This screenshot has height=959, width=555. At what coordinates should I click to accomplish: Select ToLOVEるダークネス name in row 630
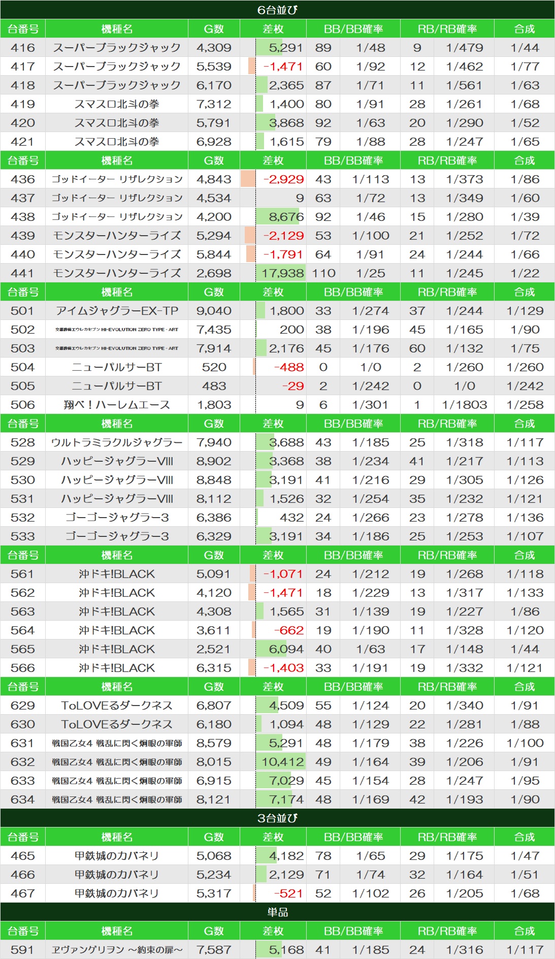(x=117, y=724)
